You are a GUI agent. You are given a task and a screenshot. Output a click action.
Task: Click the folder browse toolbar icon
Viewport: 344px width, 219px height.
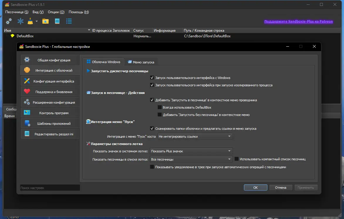[45, 21]
